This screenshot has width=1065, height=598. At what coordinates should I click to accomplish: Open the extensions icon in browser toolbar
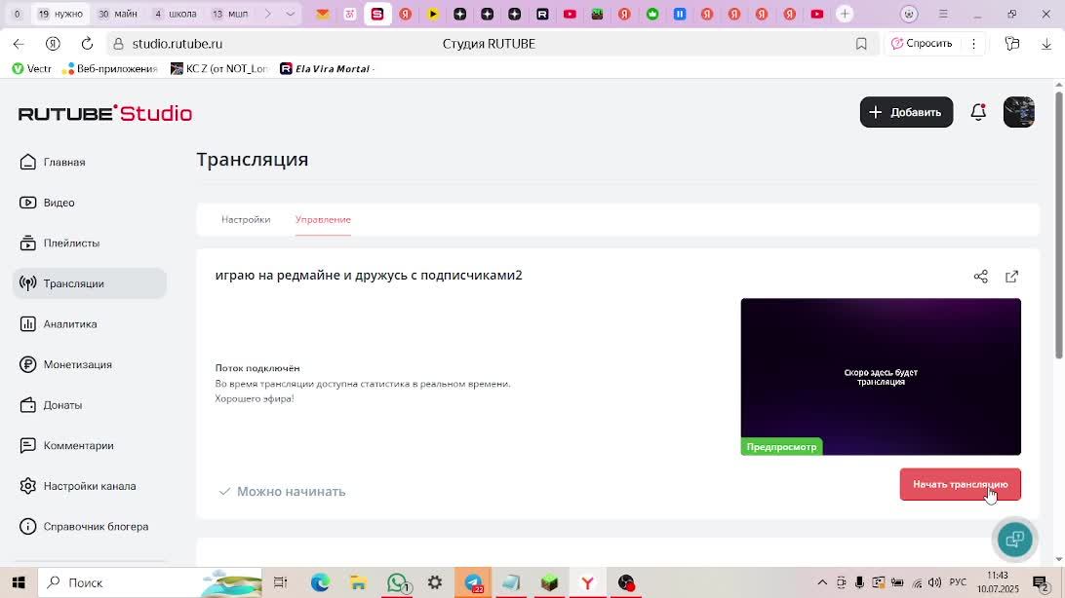click(1012, 44)
